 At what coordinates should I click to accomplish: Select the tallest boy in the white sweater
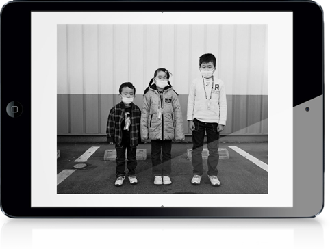pos(207,119)
